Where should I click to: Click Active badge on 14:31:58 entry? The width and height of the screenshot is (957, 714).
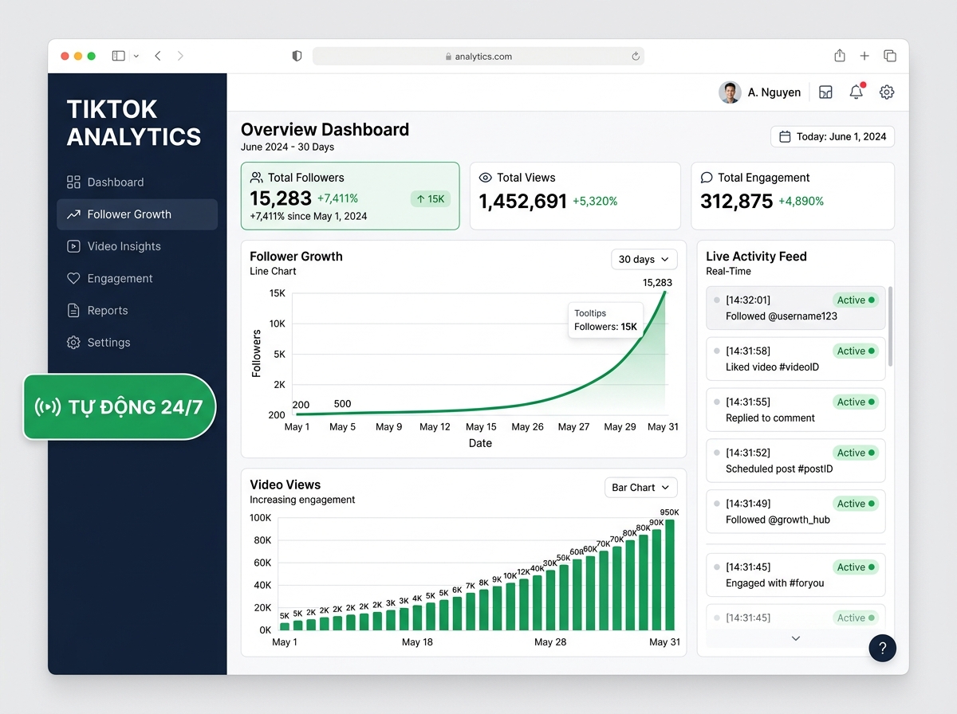(x=856, y=351)
